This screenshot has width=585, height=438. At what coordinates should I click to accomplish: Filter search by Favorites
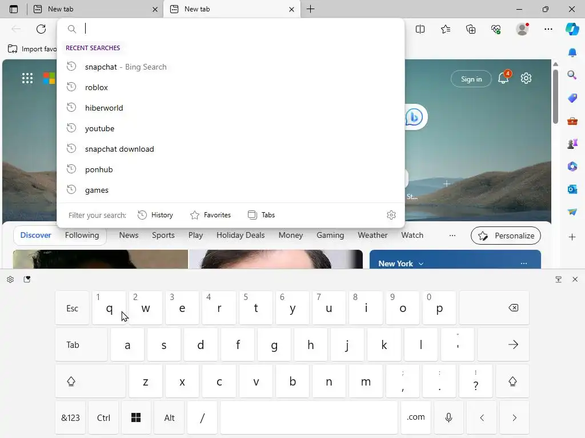click(x=210, y=215)
